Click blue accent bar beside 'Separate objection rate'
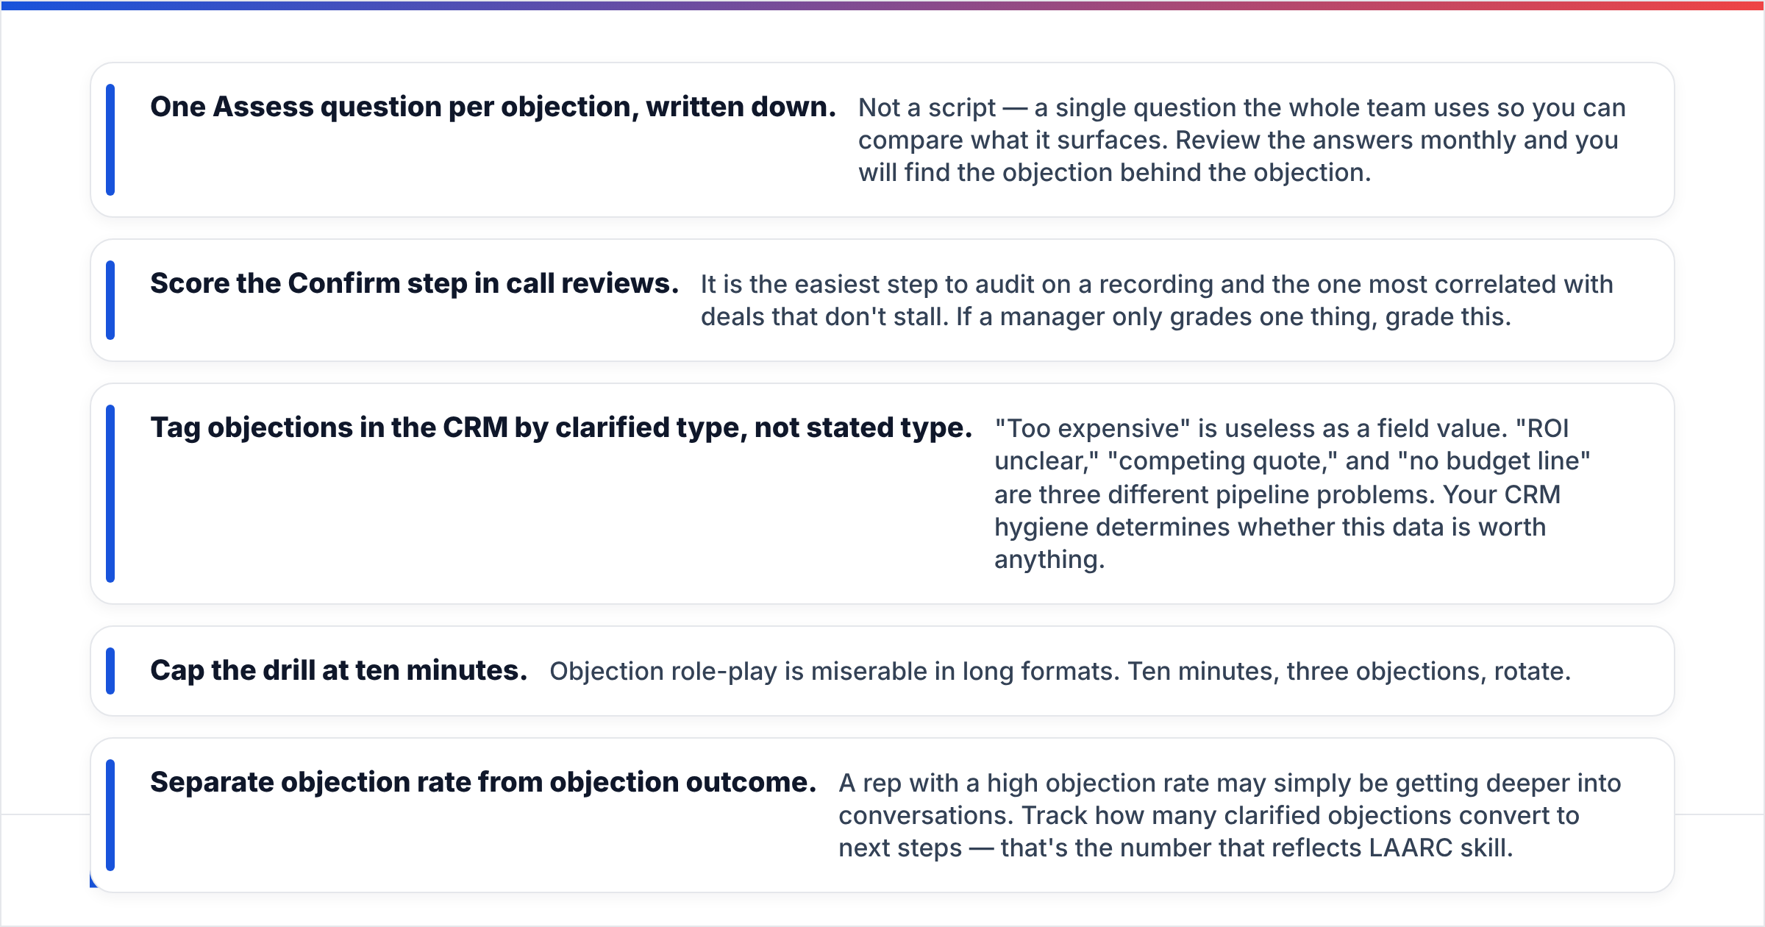Image resolution: width=1765 pixels, height=927 pixels. (x=110, y=815)
